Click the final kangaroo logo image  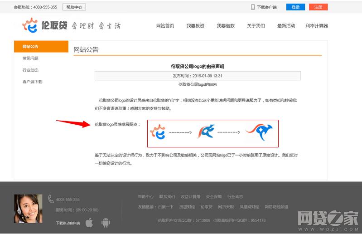click(x=259, y=132)
